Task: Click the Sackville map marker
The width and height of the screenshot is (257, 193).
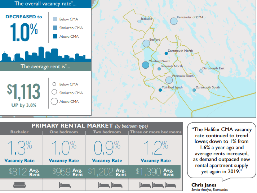Action: 139,22
